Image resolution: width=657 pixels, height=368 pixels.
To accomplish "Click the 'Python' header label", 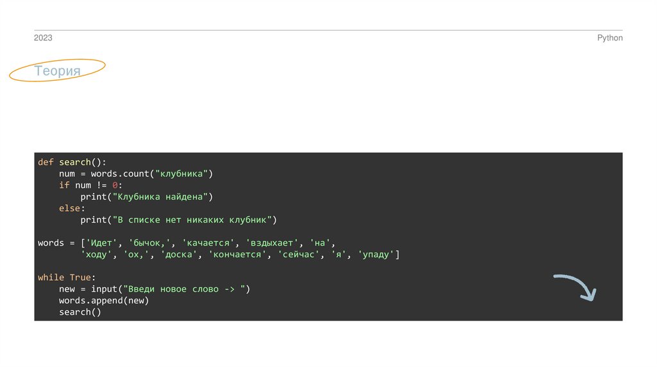I will (610, 38).
